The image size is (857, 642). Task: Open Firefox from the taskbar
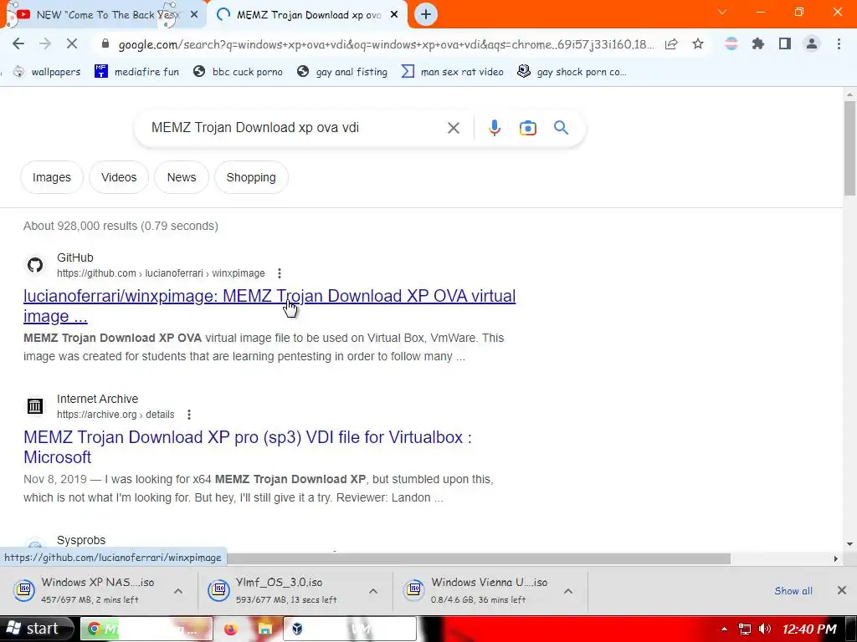[231, 629]
